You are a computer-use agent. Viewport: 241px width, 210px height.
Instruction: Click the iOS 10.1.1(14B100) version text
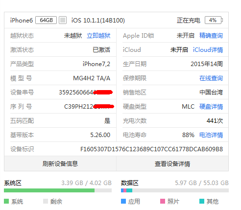pos(98,21)
